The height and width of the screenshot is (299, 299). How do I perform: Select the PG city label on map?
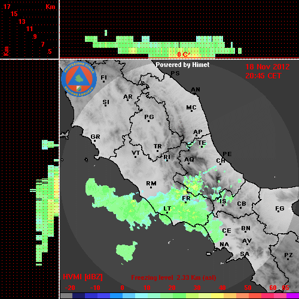(x=149, y=117)
